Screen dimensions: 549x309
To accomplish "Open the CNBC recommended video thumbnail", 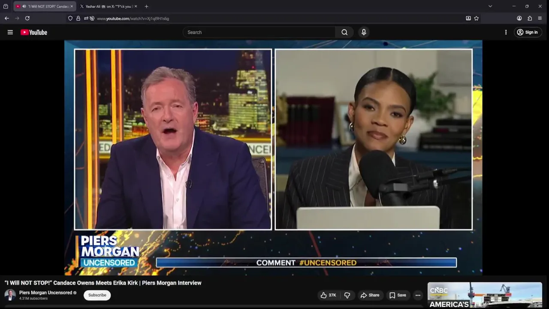I will click(485, 295).
